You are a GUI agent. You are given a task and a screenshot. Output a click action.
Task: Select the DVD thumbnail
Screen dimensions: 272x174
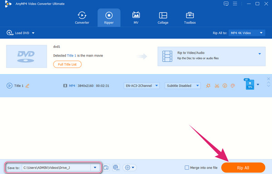pos(27,56)
